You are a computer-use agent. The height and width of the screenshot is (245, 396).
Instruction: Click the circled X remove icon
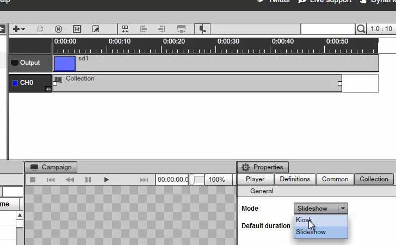point(58,29)
